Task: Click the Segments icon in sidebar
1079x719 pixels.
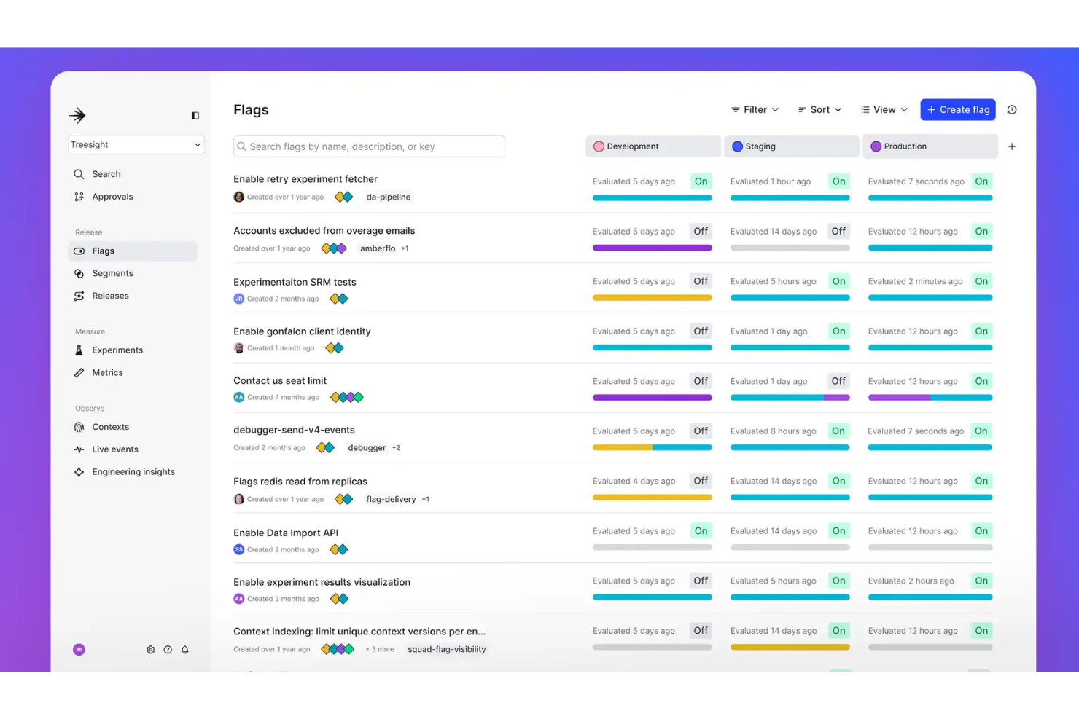Action: 79,273
